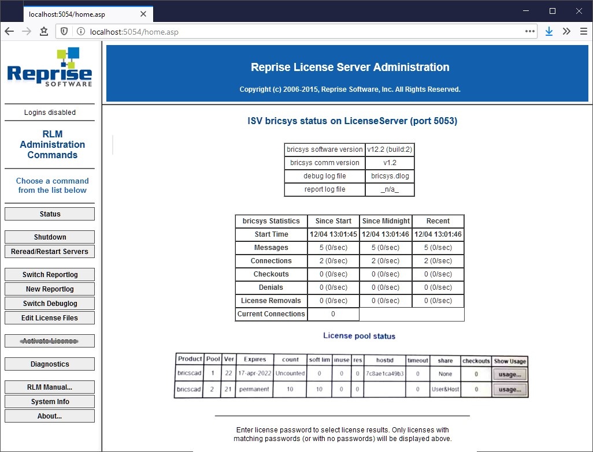Click the 'RLM Administration Commands' heading
Viewport: 593px width, 452px height.
pyautogui.click(x=52, y=144)
